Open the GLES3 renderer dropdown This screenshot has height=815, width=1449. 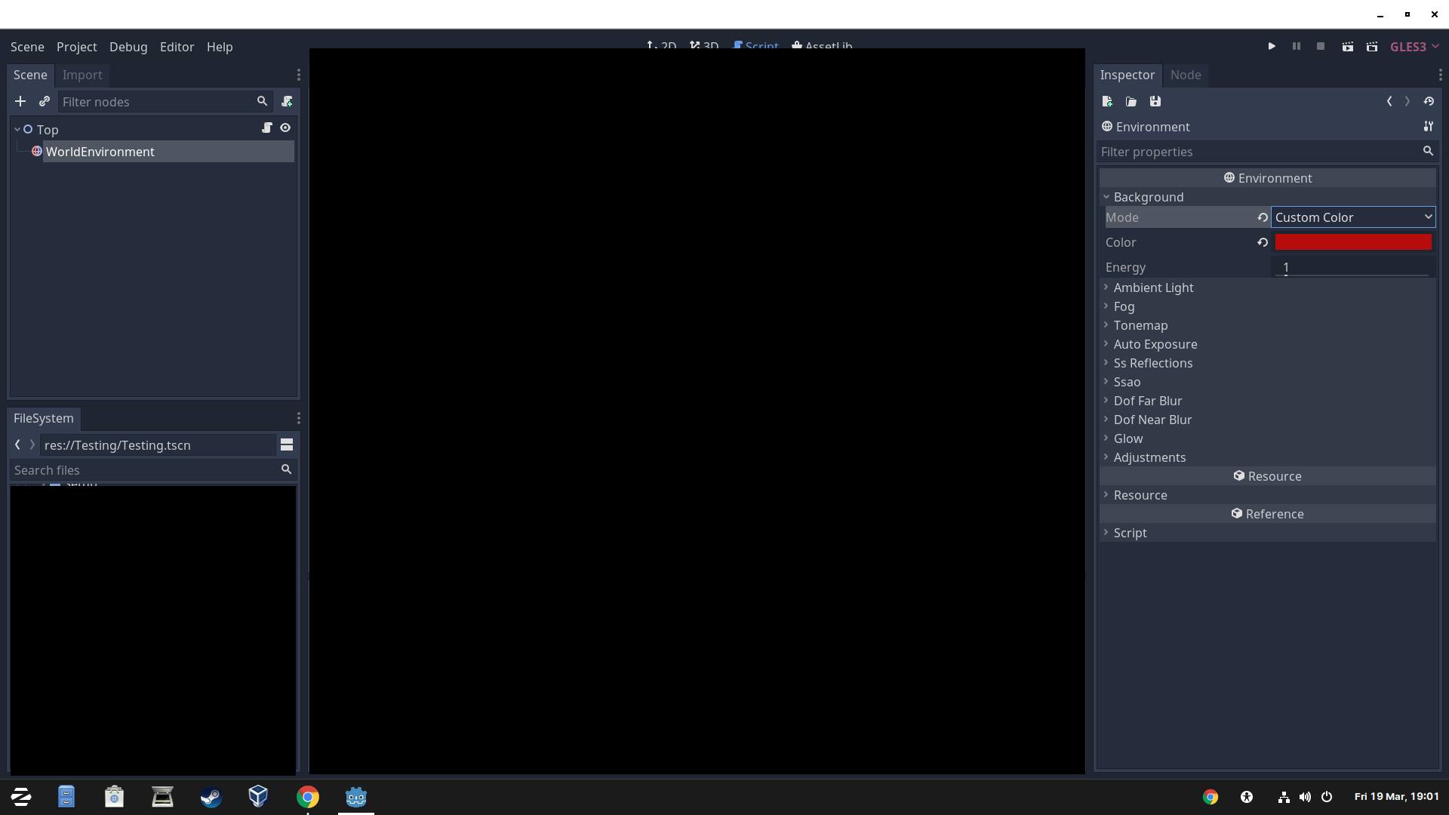1414,47
